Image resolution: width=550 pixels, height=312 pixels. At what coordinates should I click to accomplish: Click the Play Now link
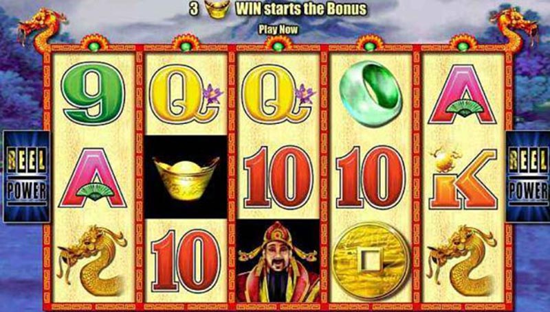(278, 29)
